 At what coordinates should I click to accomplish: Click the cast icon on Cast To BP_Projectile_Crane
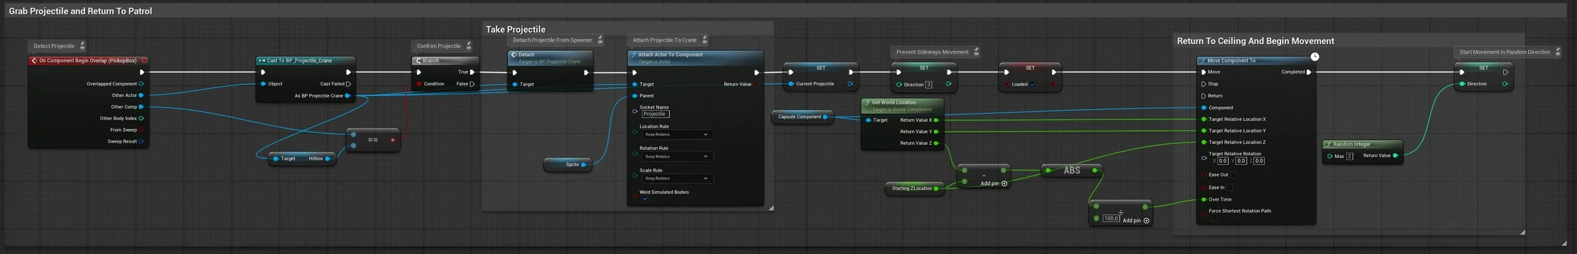click(x=261, y=61)
